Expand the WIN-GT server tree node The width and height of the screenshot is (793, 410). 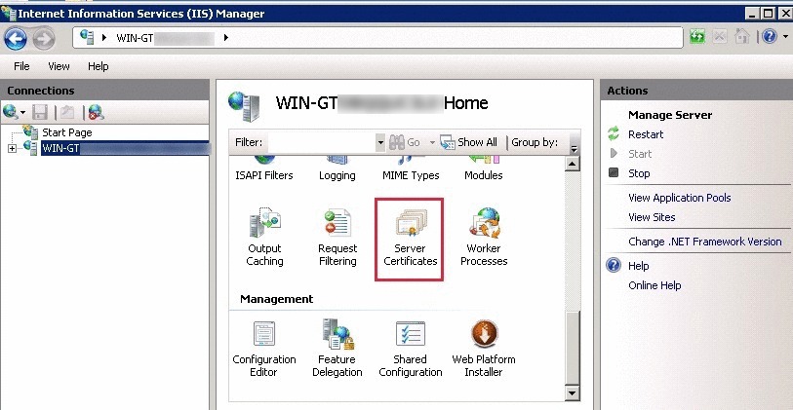[12, 148]
